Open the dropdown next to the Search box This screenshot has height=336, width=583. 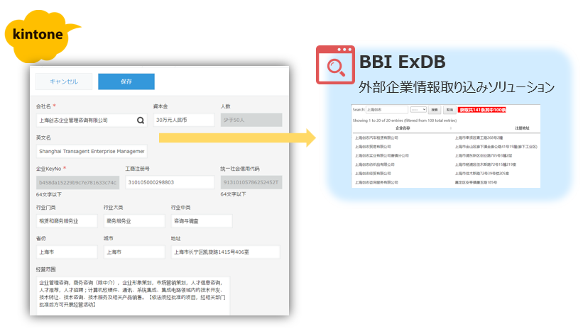point(418,110)
